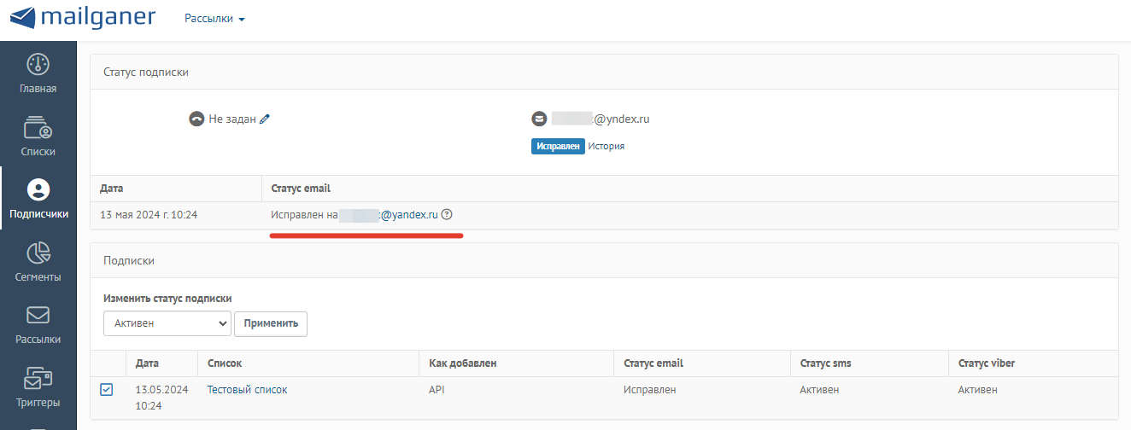Open the Триггеры icon in sidebar
The image size is (1131, 430).
pyautogui.click(x=38, y=378)
